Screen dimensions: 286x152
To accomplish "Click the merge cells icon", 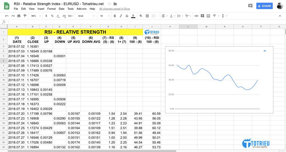I will click(153, 16).
